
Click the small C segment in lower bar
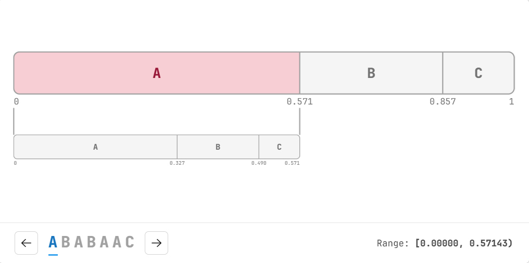(x=280, y=147)
